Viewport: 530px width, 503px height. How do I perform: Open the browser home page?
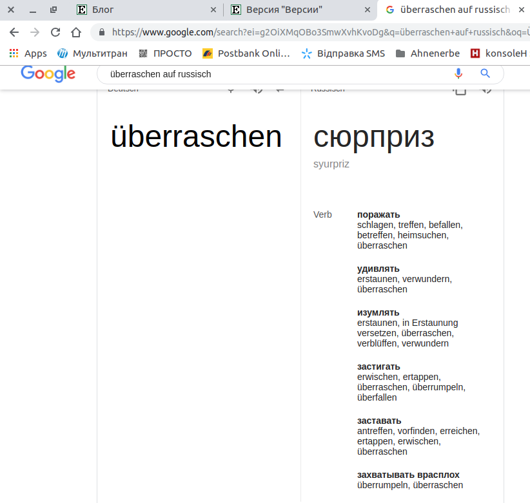click(x=76, y=32)
